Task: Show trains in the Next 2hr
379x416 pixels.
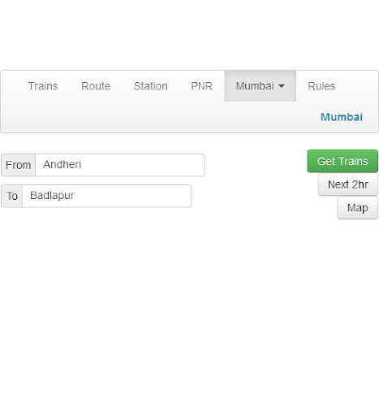Action: pos(348,184)
